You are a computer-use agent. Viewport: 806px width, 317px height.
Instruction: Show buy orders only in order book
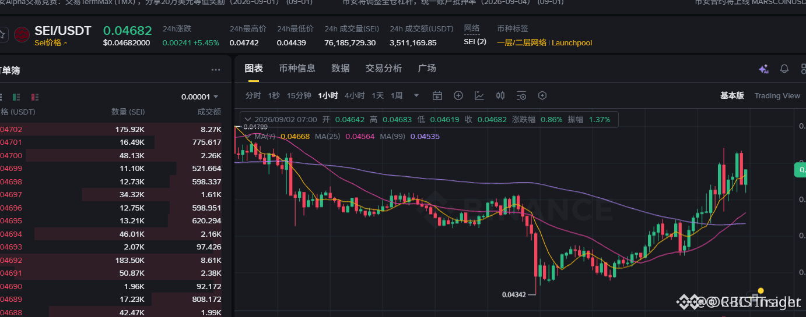[16, 97]
